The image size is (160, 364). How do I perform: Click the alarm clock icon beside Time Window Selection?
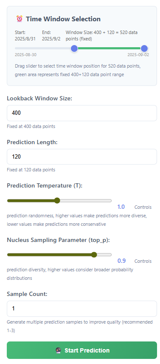[x=20, y=19]
